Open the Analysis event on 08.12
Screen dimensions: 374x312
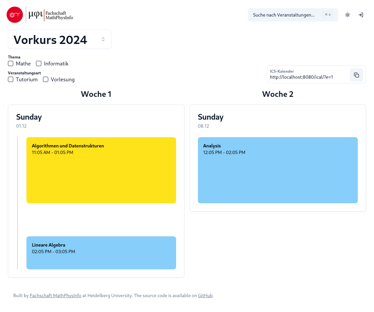point(278,170)
